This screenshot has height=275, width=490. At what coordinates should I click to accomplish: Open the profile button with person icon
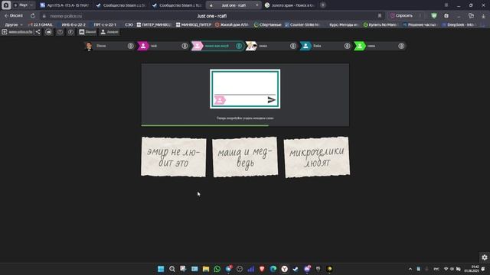point(109,32)
